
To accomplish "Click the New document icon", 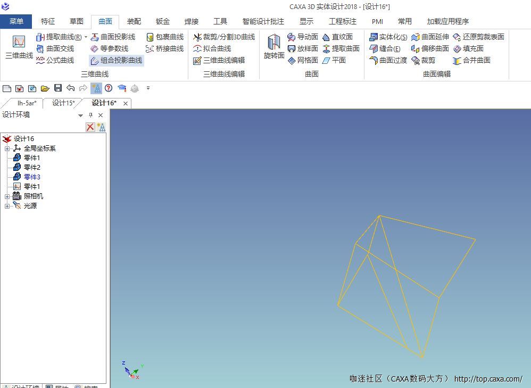I will coord(7,88).
